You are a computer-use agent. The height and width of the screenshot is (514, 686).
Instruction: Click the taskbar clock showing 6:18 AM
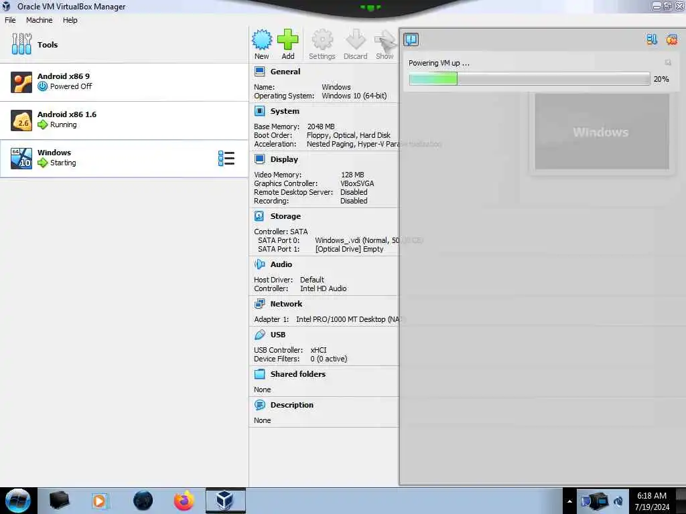click(652, 501)
